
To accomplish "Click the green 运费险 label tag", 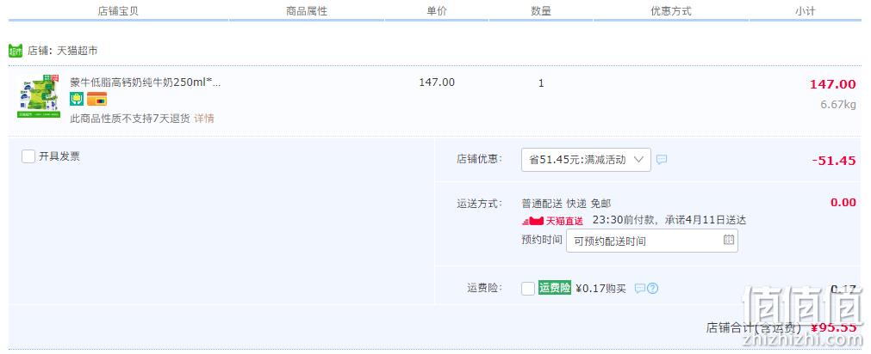I will pyautogui.click(x=554, y=288).
